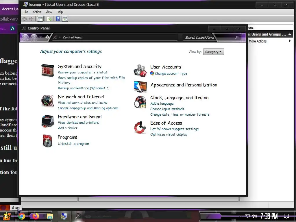Open File Explorer from taskbar

tap(50, 216)
